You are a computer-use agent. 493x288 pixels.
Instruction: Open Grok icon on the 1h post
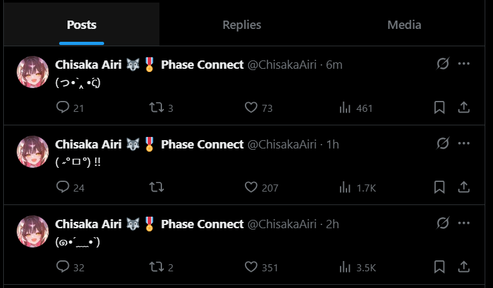(442, 143)
